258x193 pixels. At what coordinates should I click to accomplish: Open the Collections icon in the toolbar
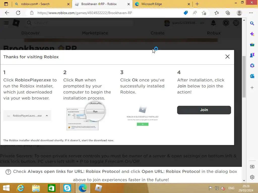click(x=228, y=13)
